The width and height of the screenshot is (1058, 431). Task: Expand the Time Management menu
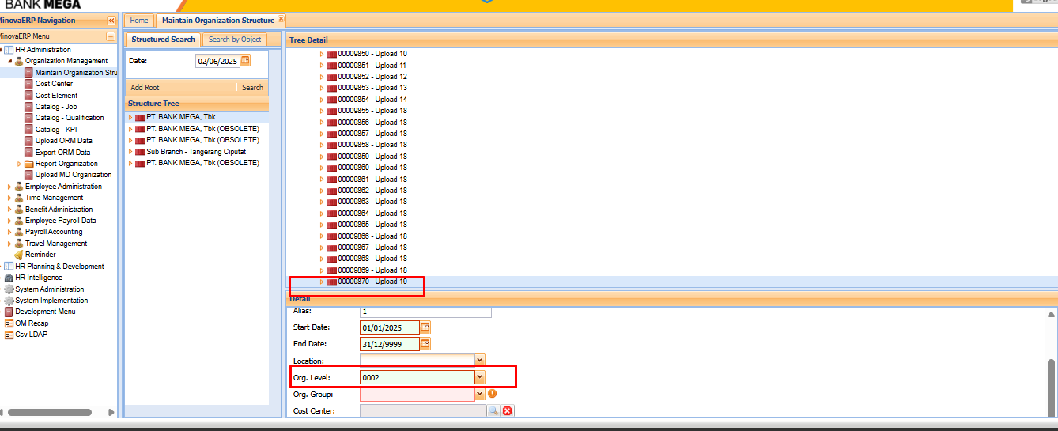[x=9, y=198]
